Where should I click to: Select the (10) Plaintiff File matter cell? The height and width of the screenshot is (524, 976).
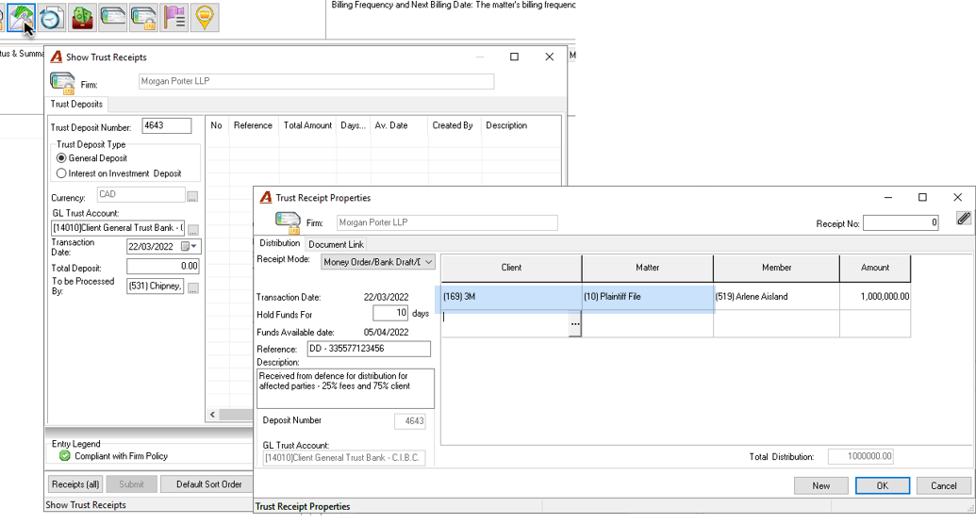(x=647, y=297)
